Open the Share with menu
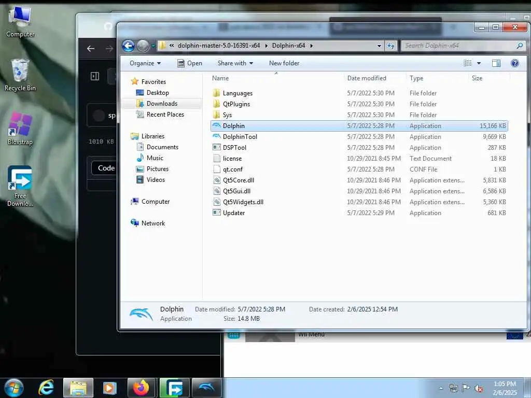Viewport: 531px width, 398px height. point(235,63)
